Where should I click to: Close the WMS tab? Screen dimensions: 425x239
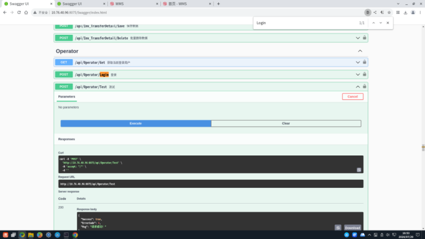coord(157,4)
